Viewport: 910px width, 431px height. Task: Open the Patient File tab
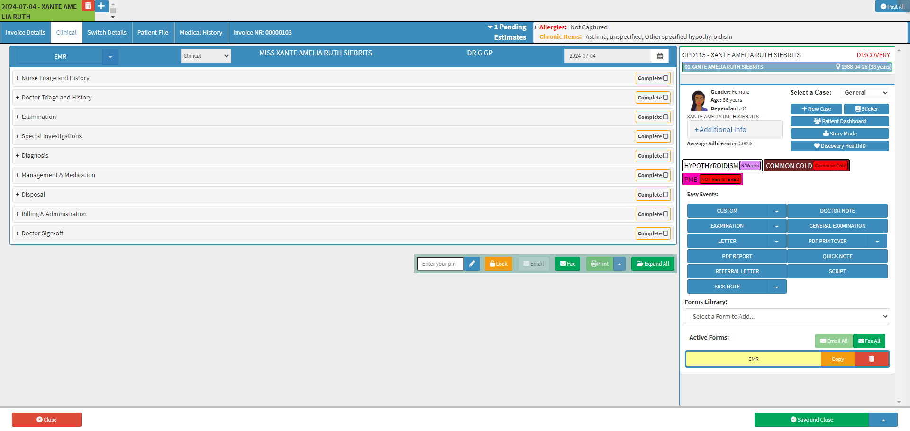pos(153,33)
